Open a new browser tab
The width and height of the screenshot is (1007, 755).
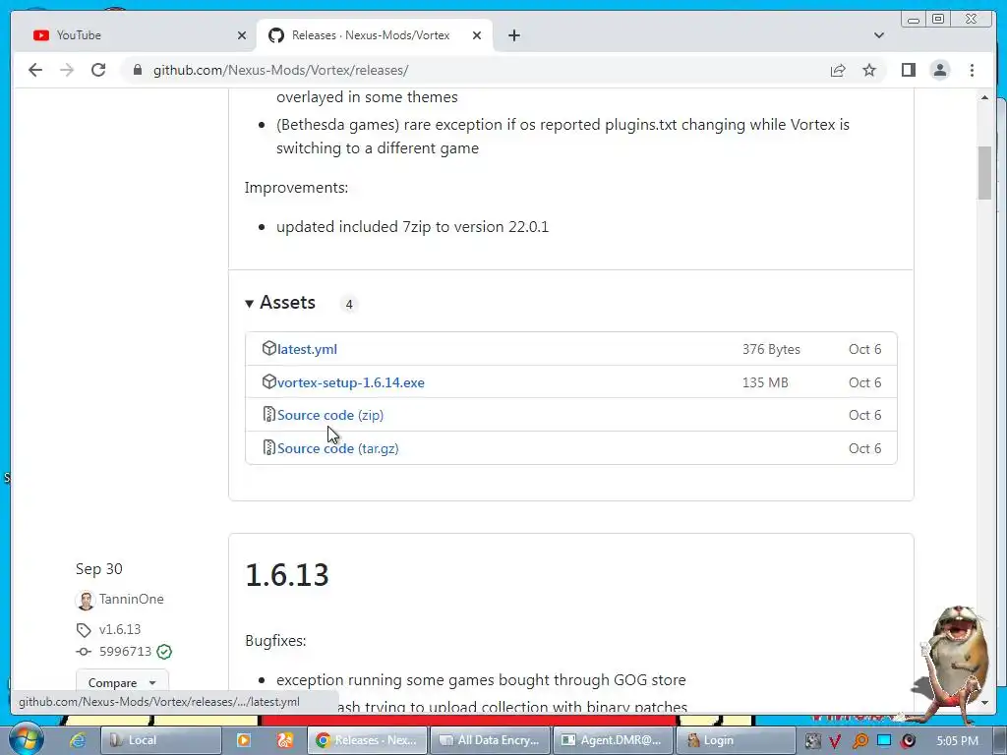(513, 35)
